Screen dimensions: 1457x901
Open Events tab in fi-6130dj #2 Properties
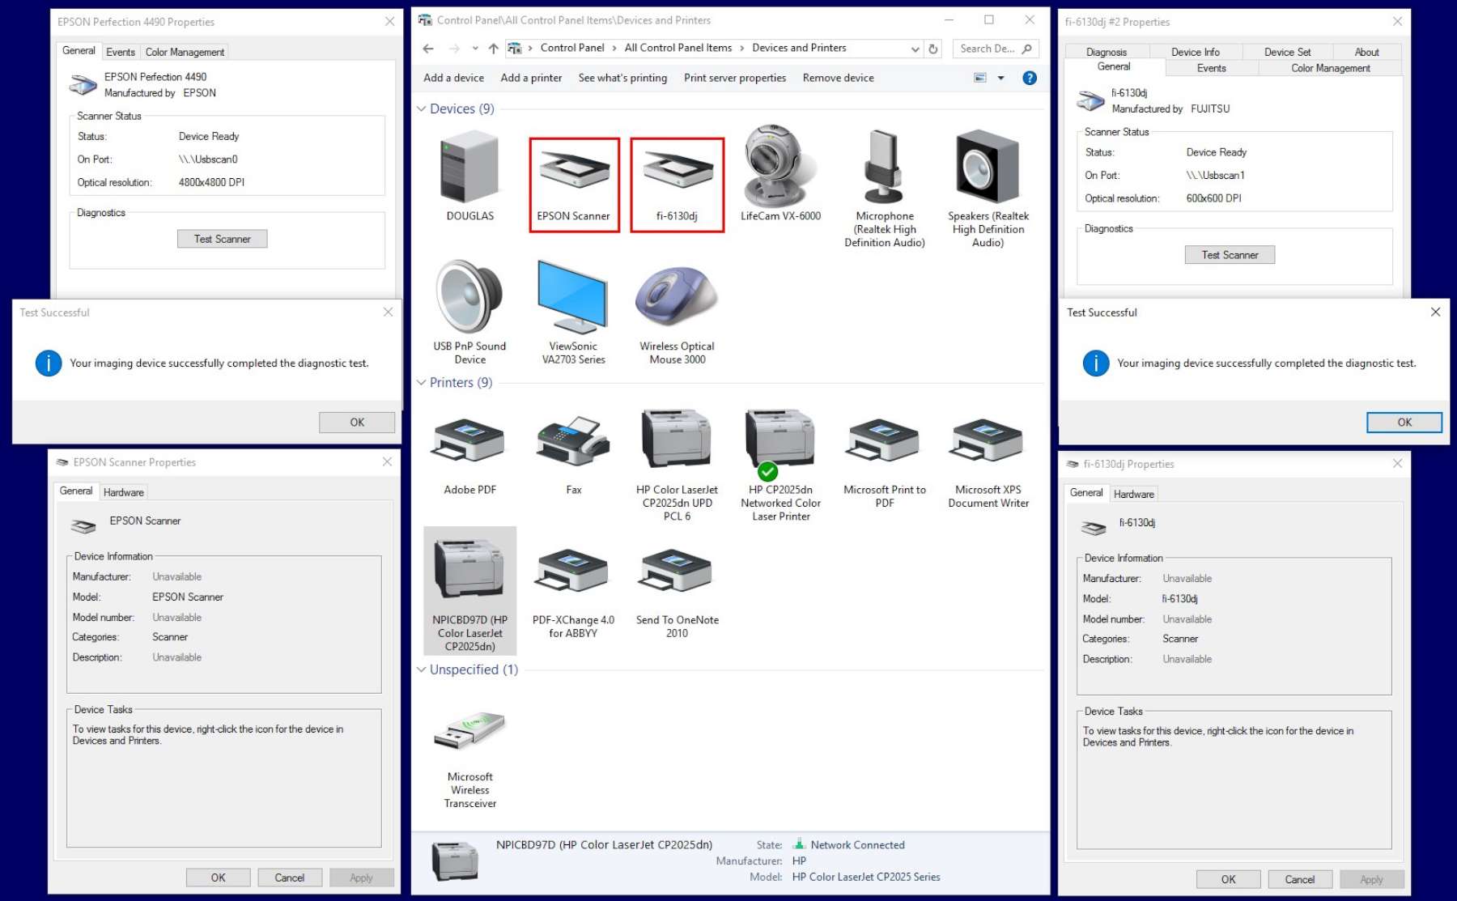pyautogui.click(x=1211, y=68)
